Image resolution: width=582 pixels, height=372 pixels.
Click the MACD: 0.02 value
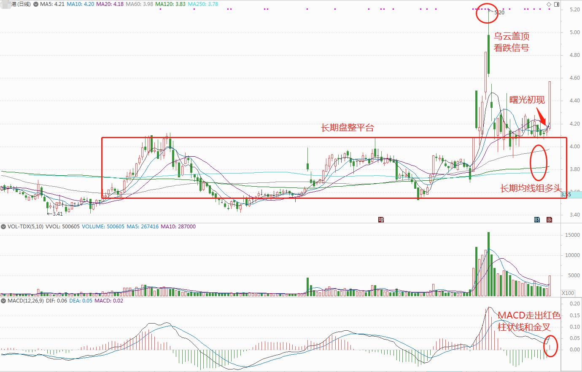click(x=109, y=301)
